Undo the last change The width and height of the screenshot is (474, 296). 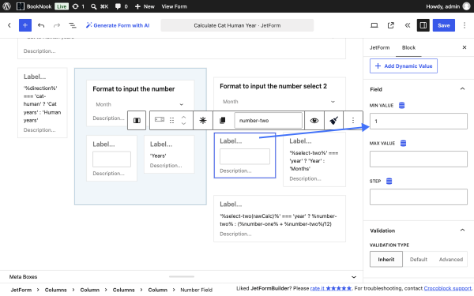41,25
